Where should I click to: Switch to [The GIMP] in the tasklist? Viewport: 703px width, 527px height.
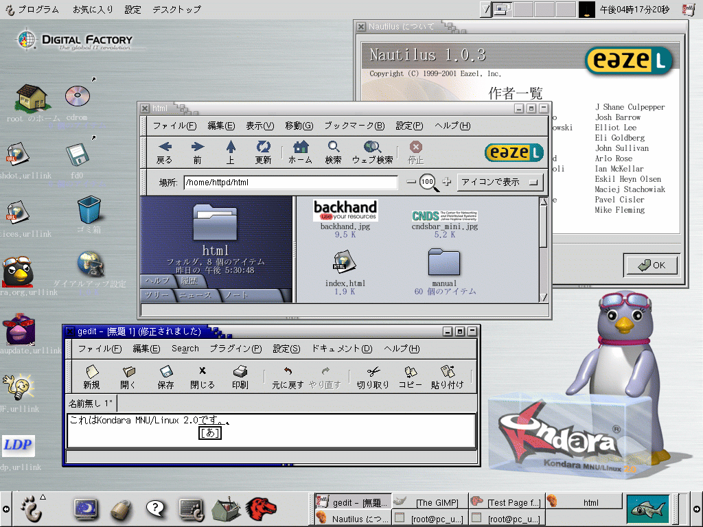tap(430, 502)
